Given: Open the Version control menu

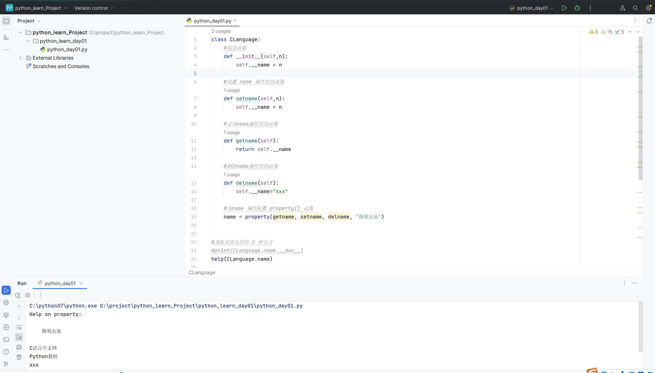Looking at the screenshot, I should click(x=93, y=8).
